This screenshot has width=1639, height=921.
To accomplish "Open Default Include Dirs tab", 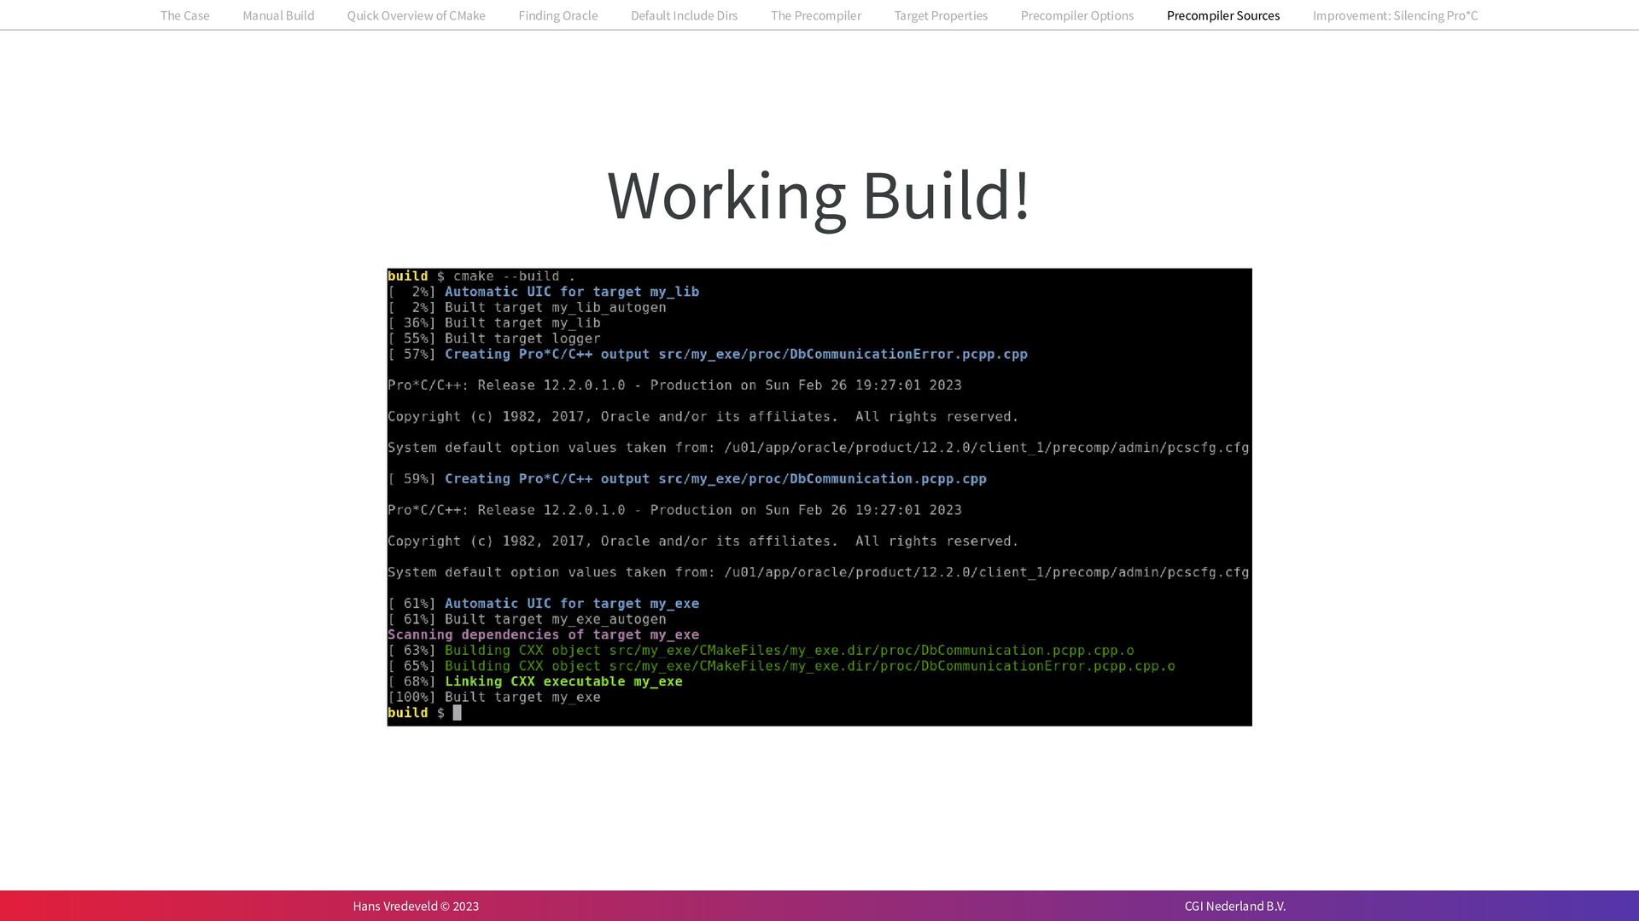I will coord(684,15).
